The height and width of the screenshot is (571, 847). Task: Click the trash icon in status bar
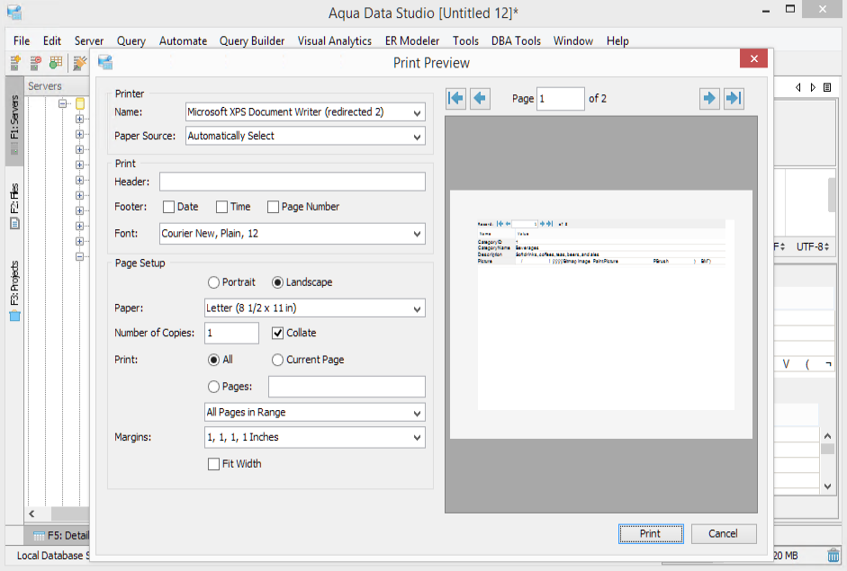(833, 555)
